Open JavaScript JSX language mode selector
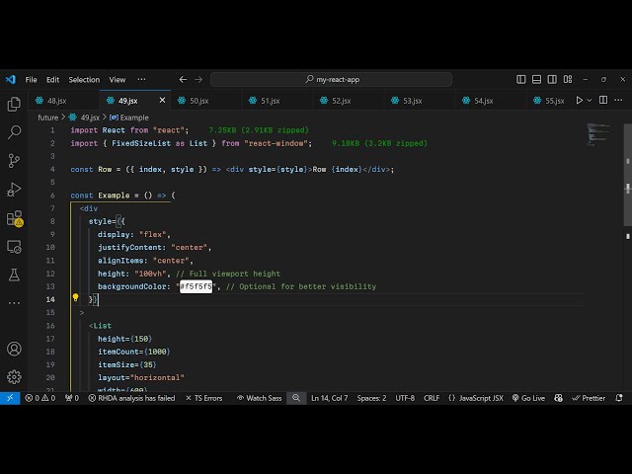 click(x=476, y=398)
